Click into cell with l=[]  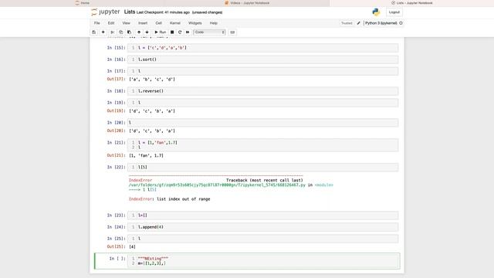pyautogui.click(x=262, y=215)
